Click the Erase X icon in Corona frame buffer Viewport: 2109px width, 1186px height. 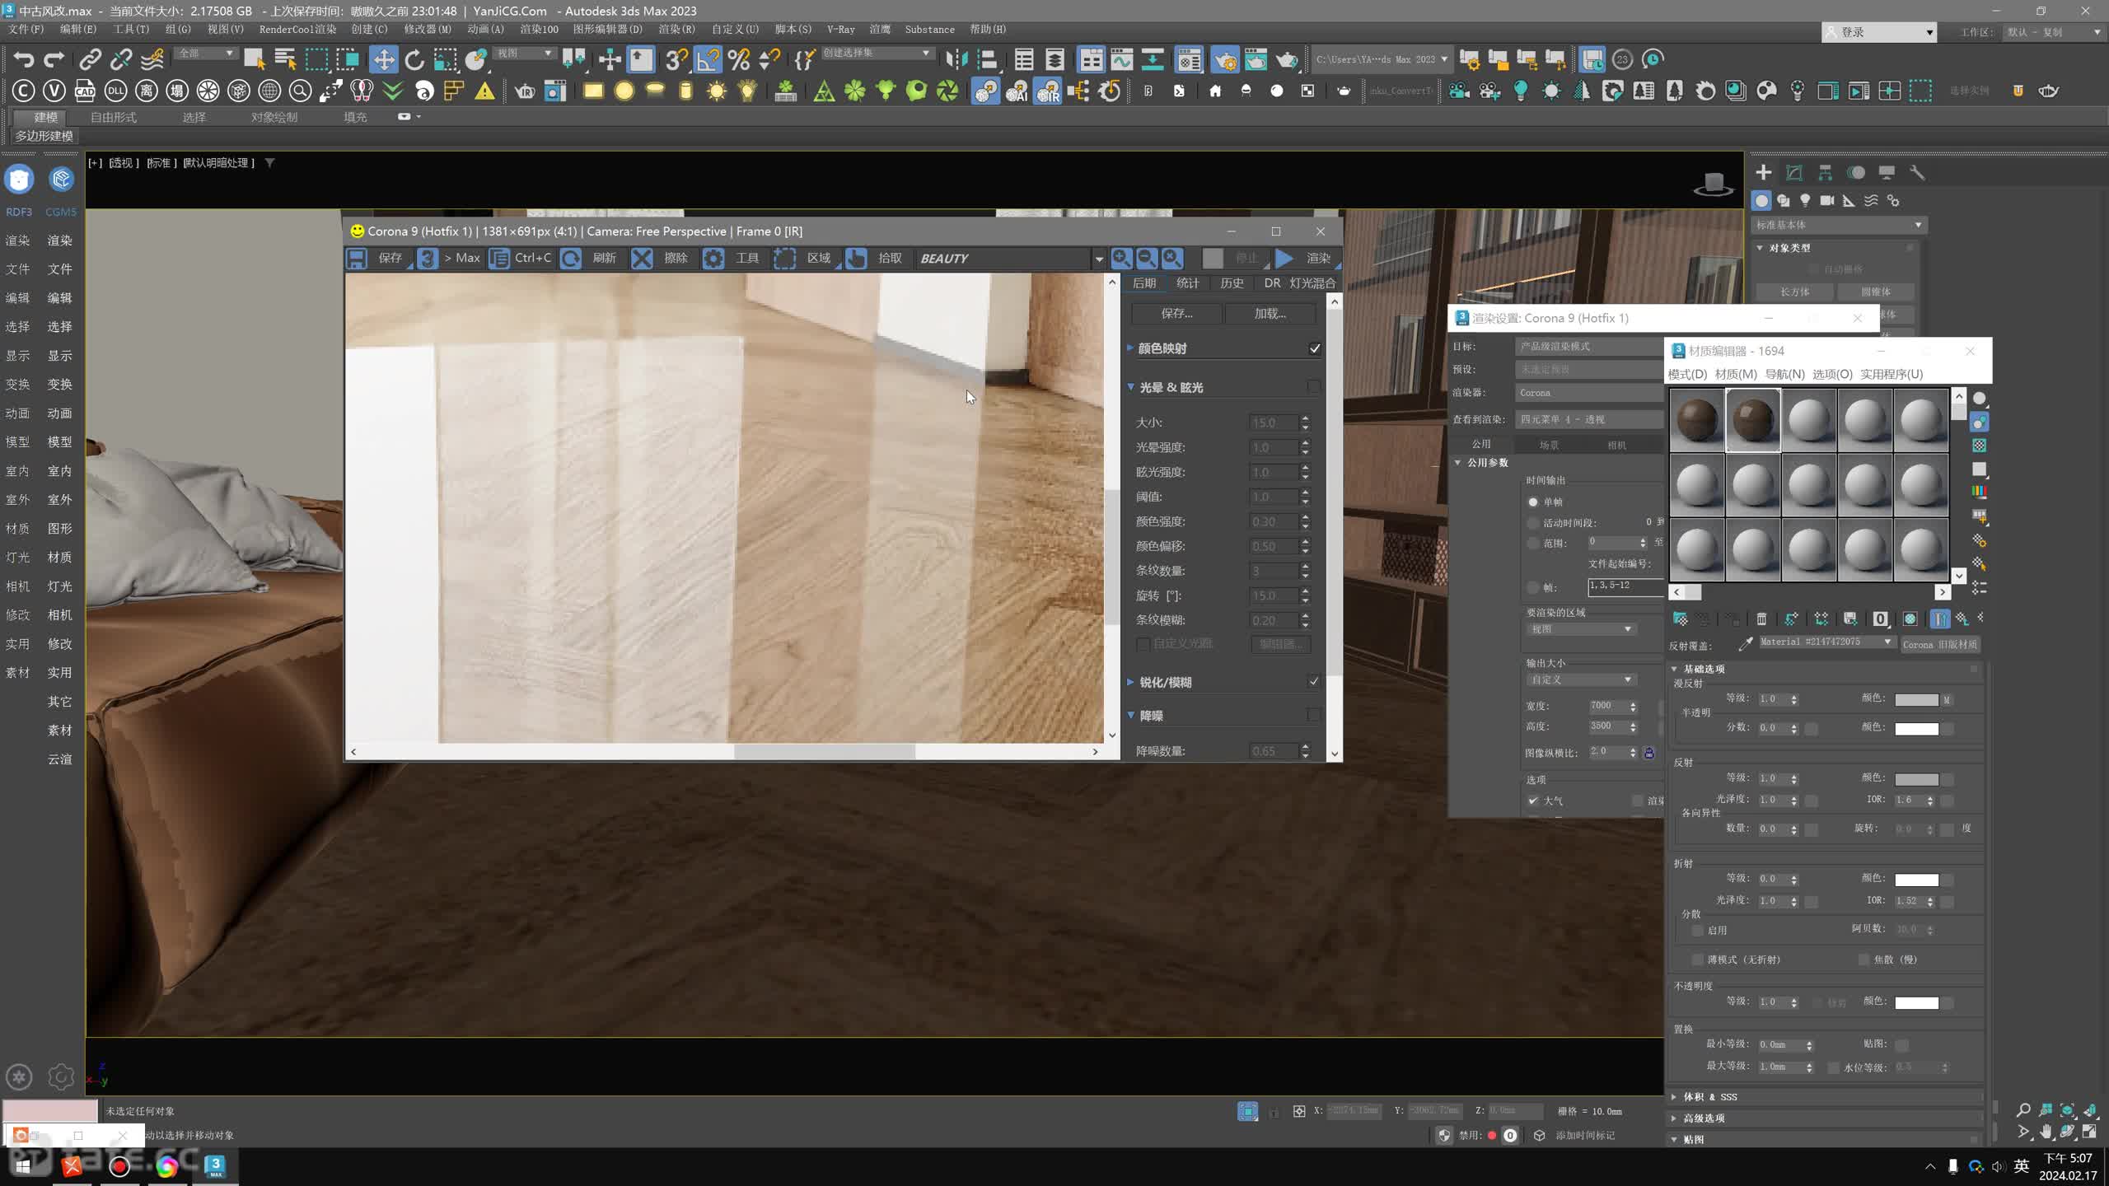point(642,259)
